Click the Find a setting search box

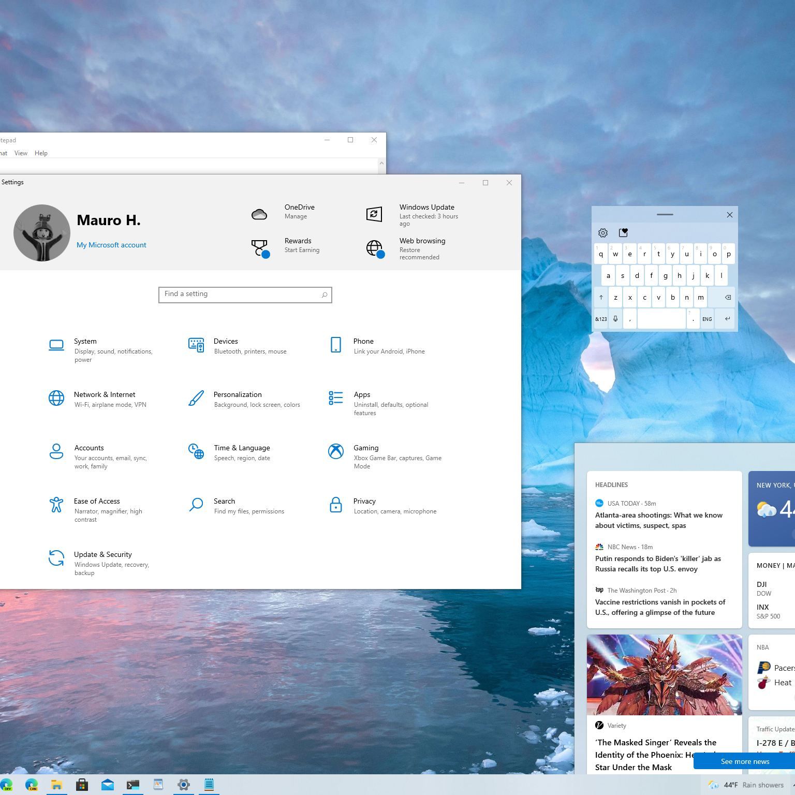pyautogui.click(x=245, y=295)
